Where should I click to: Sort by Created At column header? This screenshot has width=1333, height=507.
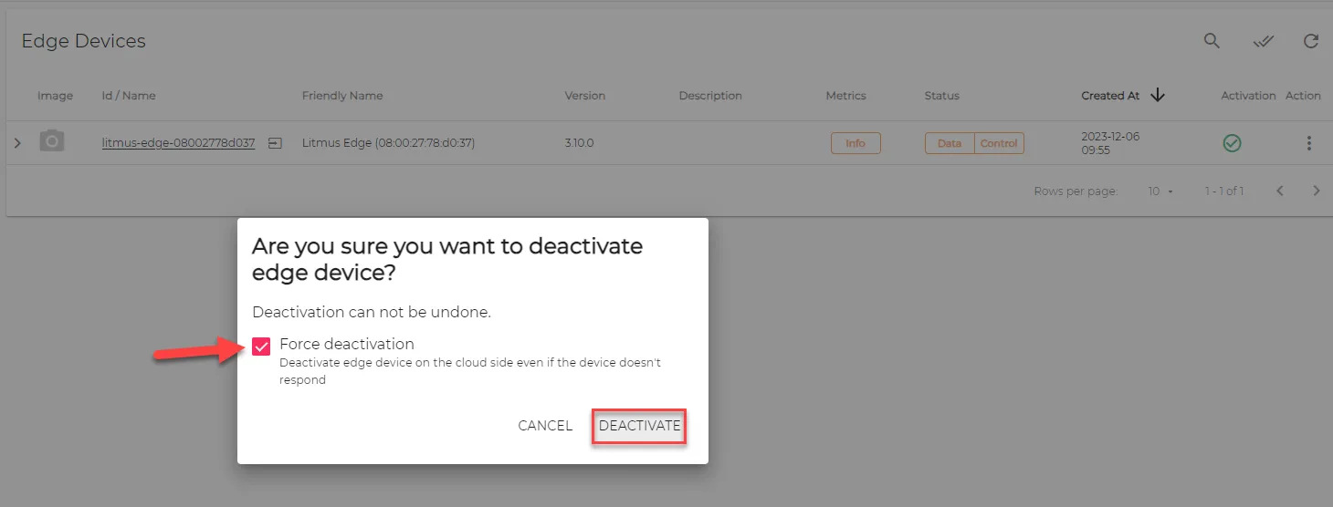1110,95
